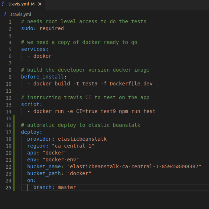This screenshot has height=209, width=209.
Task: Click the bucket_path key on line 23
Action: tap(44, 174)
